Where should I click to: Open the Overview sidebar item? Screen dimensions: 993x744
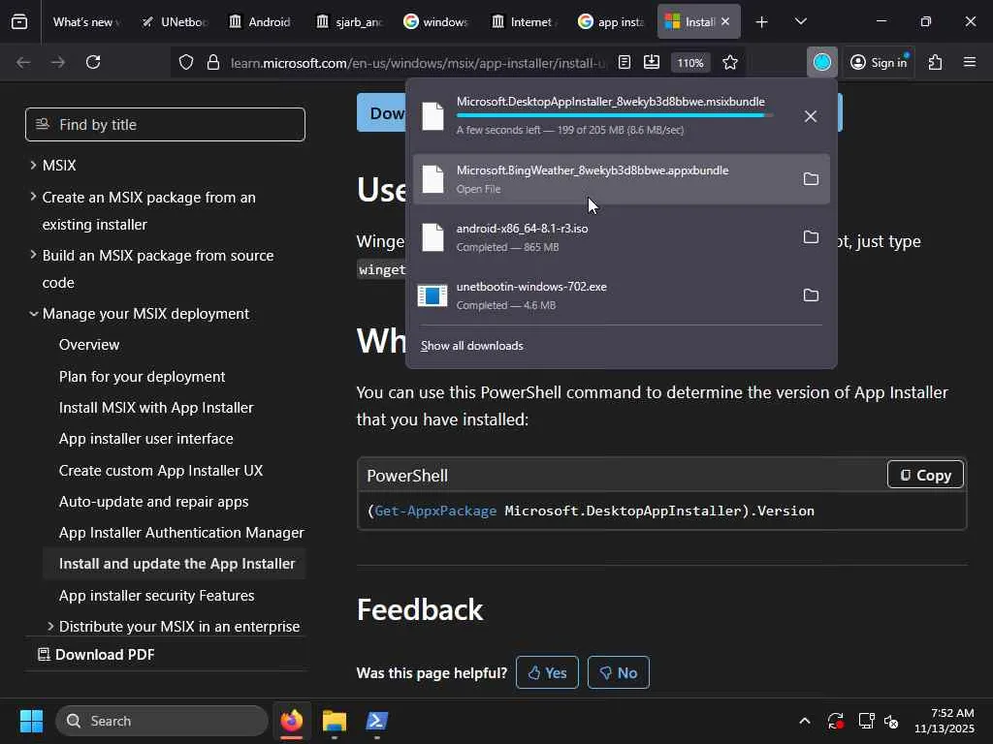click(x=89, y=344)
